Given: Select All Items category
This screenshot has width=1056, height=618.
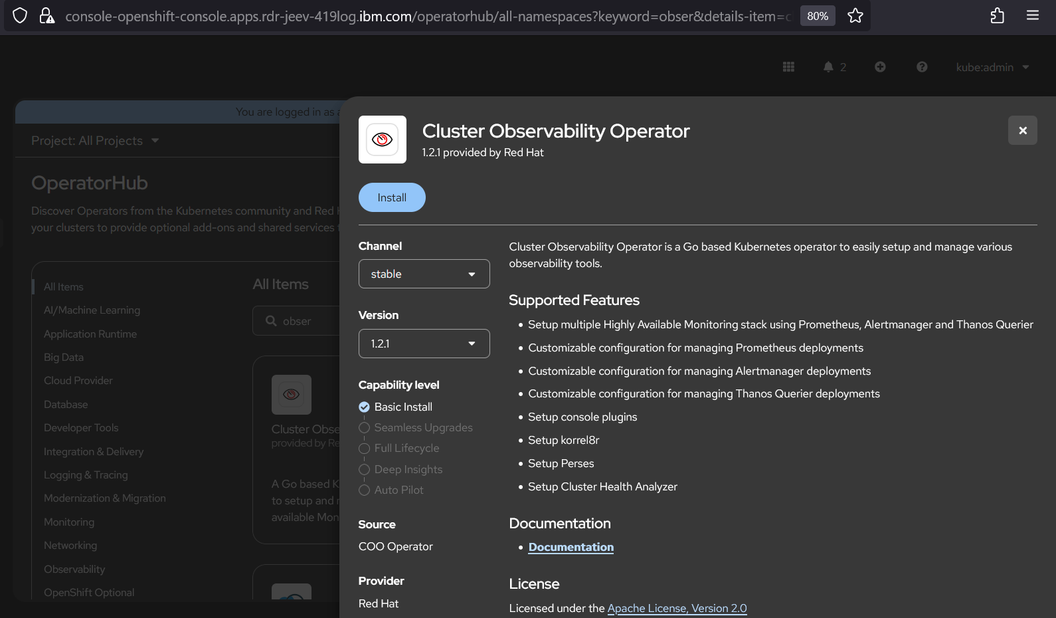Looking at the screenshot, I should 64,287.
